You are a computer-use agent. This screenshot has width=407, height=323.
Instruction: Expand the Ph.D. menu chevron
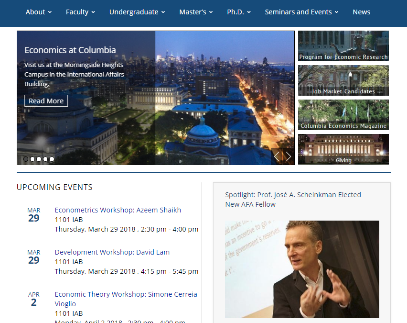click(x=249, y=12)
